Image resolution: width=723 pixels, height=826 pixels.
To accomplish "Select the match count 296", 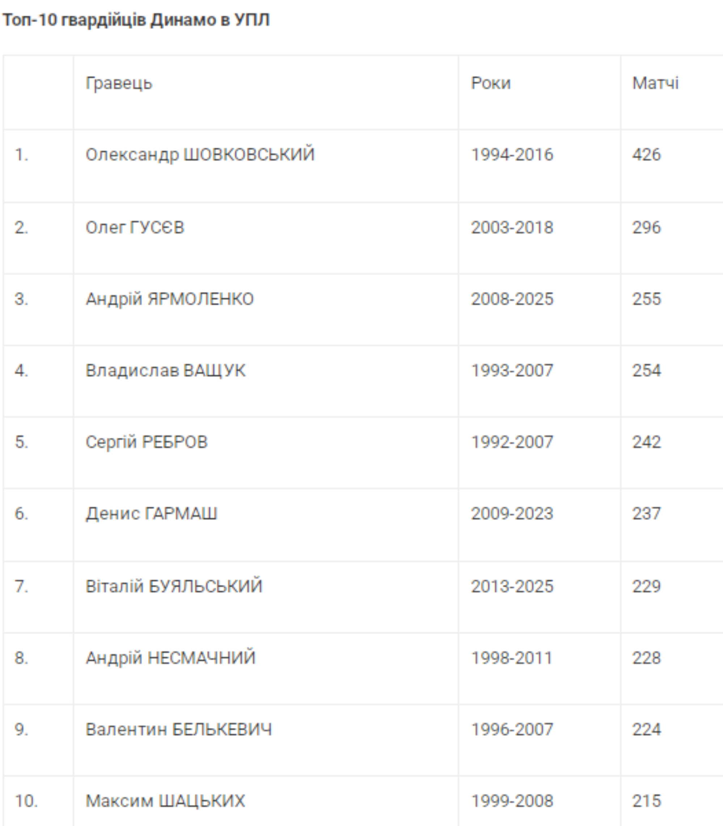I will tap(646, 228).
